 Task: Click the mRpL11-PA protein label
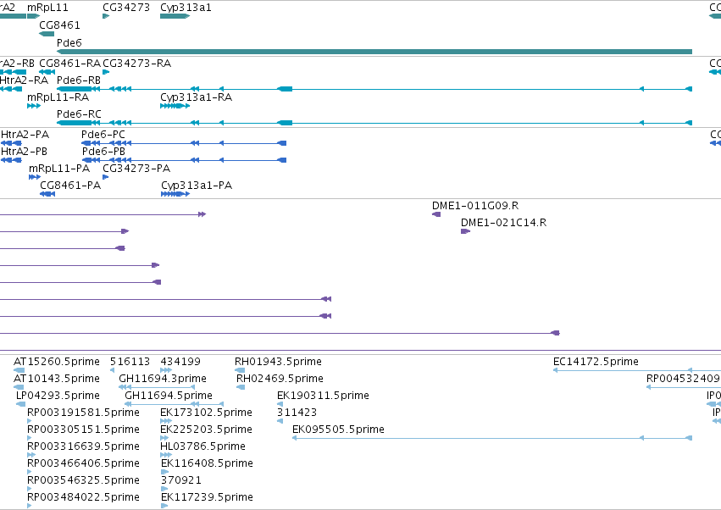[x=59, y=169]
